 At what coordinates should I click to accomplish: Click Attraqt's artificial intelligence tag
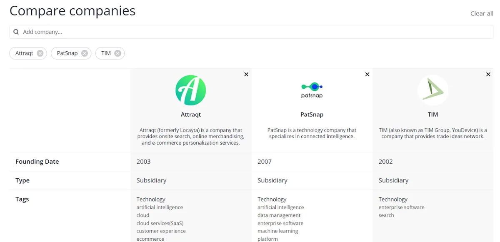[x=160, y=207]
